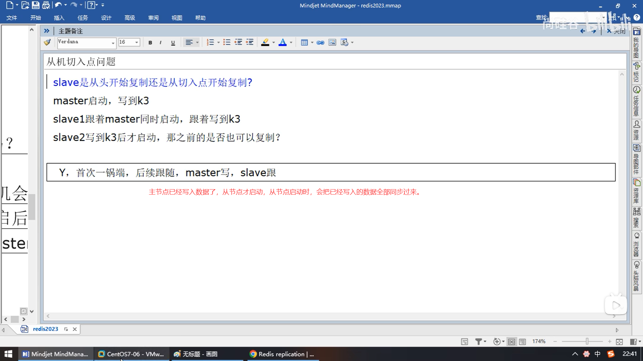The width and height of the screenshot is (643, 361).
Task: Switch to the redis2023 document tab
Action: (46, 329)
